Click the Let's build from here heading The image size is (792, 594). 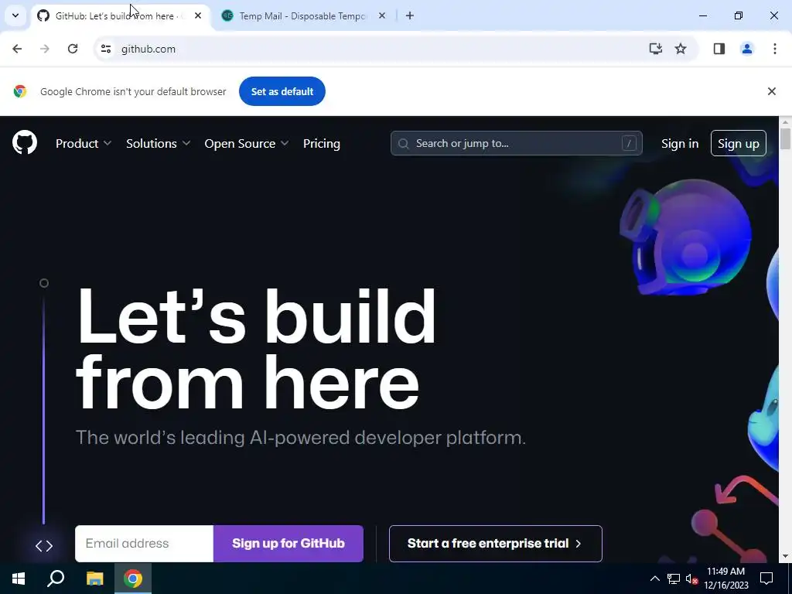pos(255,349)
